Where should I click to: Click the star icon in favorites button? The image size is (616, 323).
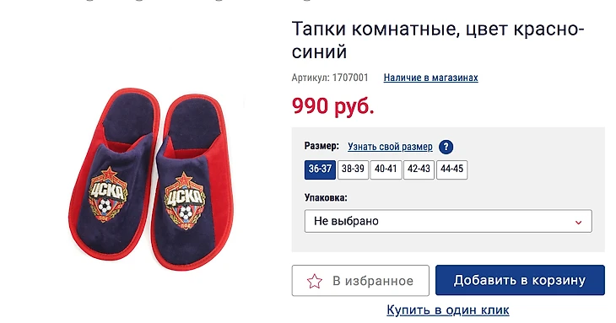(314, 281)
